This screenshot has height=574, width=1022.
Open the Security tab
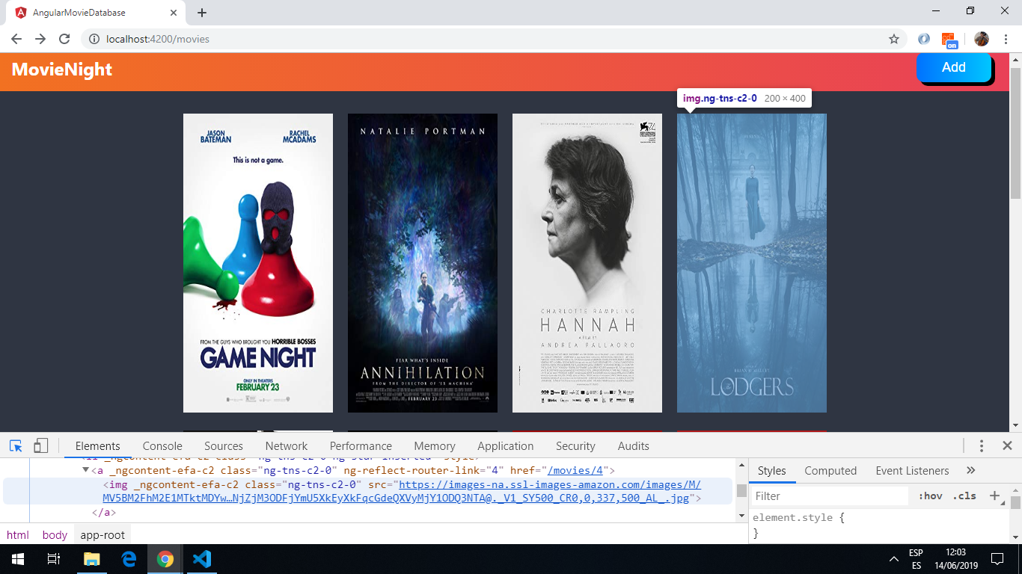575,446
